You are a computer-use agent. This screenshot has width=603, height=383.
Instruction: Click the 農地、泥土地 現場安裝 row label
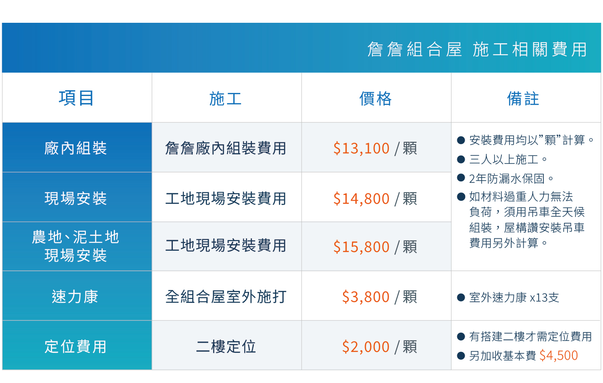[76, 246]
